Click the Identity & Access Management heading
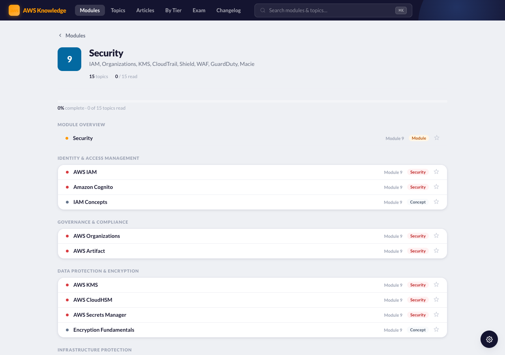Image resolution: width=505 pixels, height=355 pixels. point(98,158)
